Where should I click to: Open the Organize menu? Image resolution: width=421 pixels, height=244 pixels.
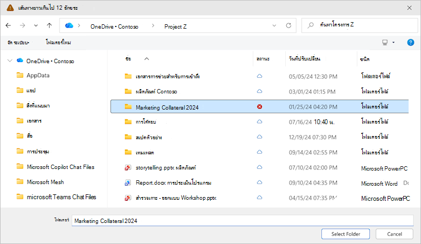click(18, 43)
